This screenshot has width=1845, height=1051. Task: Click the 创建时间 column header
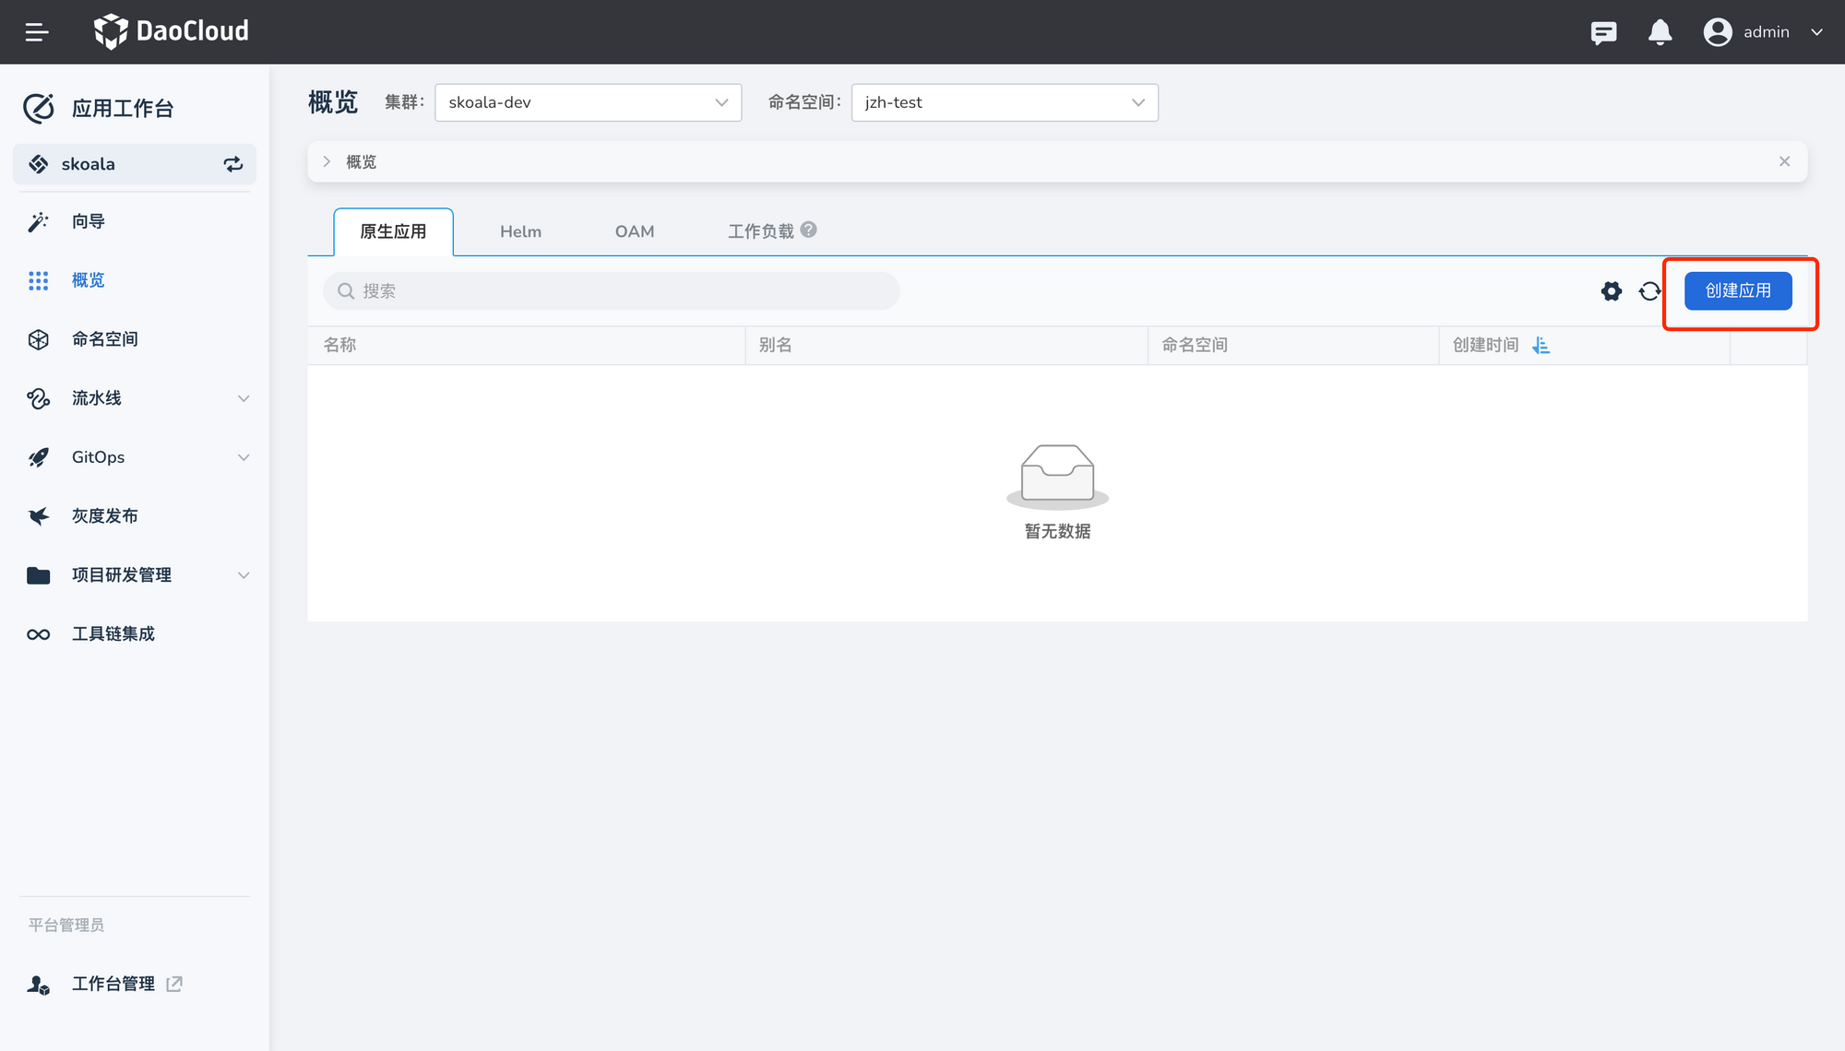[x=1485, y=346]
